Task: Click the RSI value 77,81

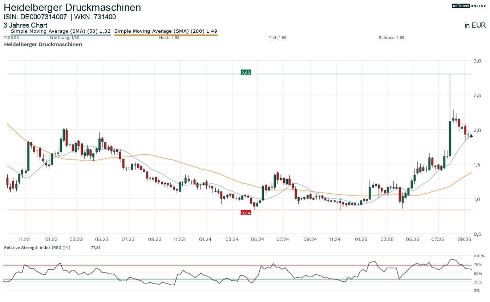Action: [x=96, y=247]
